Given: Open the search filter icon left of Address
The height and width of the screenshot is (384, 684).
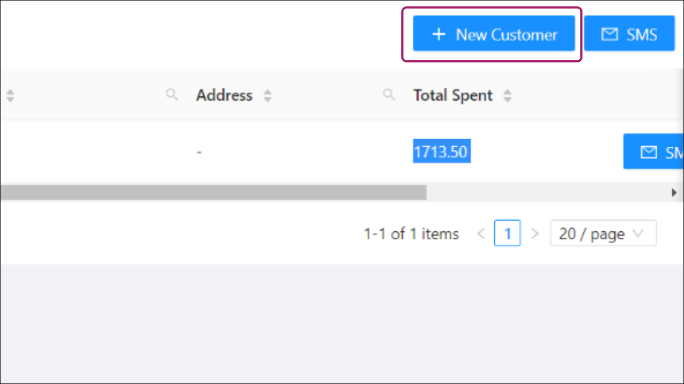Looking at the screenshot, I should [172, 95].
